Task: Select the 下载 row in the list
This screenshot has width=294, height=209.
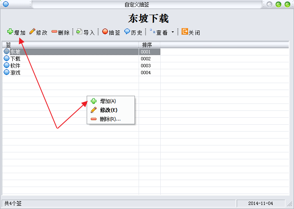Action: [x=81, y=59]
